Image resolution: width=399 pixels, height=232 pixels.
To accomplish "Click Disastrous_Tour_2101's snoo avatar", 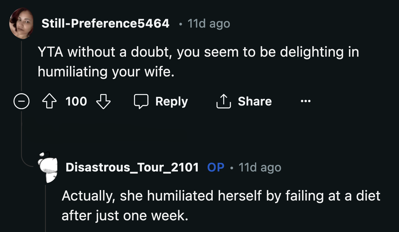I will click(x=48, y=167).
